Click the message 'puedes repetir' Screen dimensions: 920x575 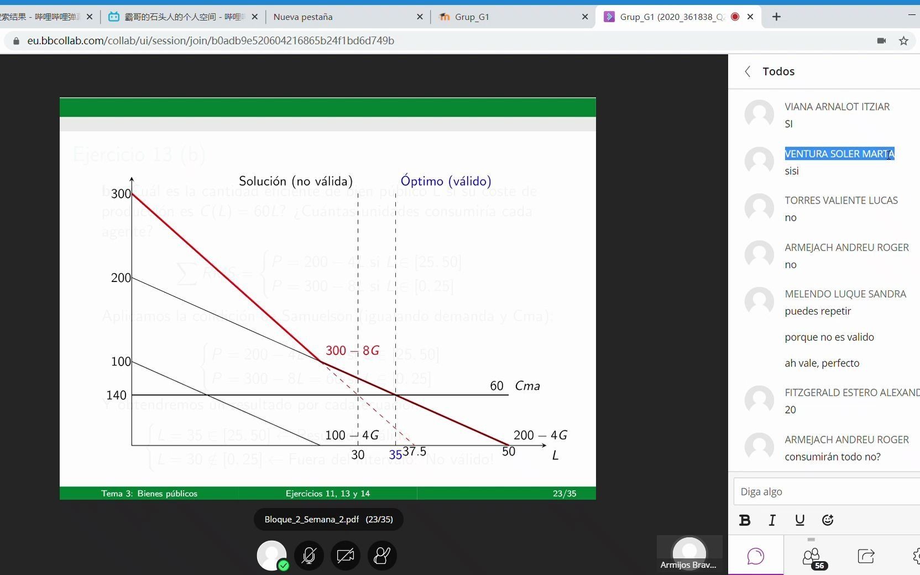tap(818, 311)
